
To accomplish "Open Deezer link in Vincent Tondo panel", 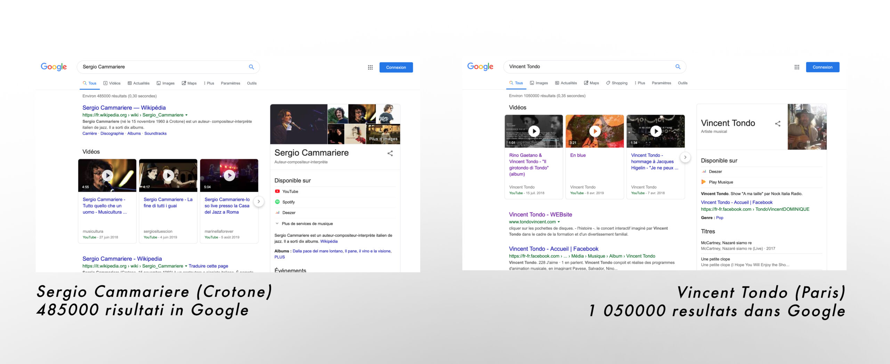I will click(x=715, y=171).
